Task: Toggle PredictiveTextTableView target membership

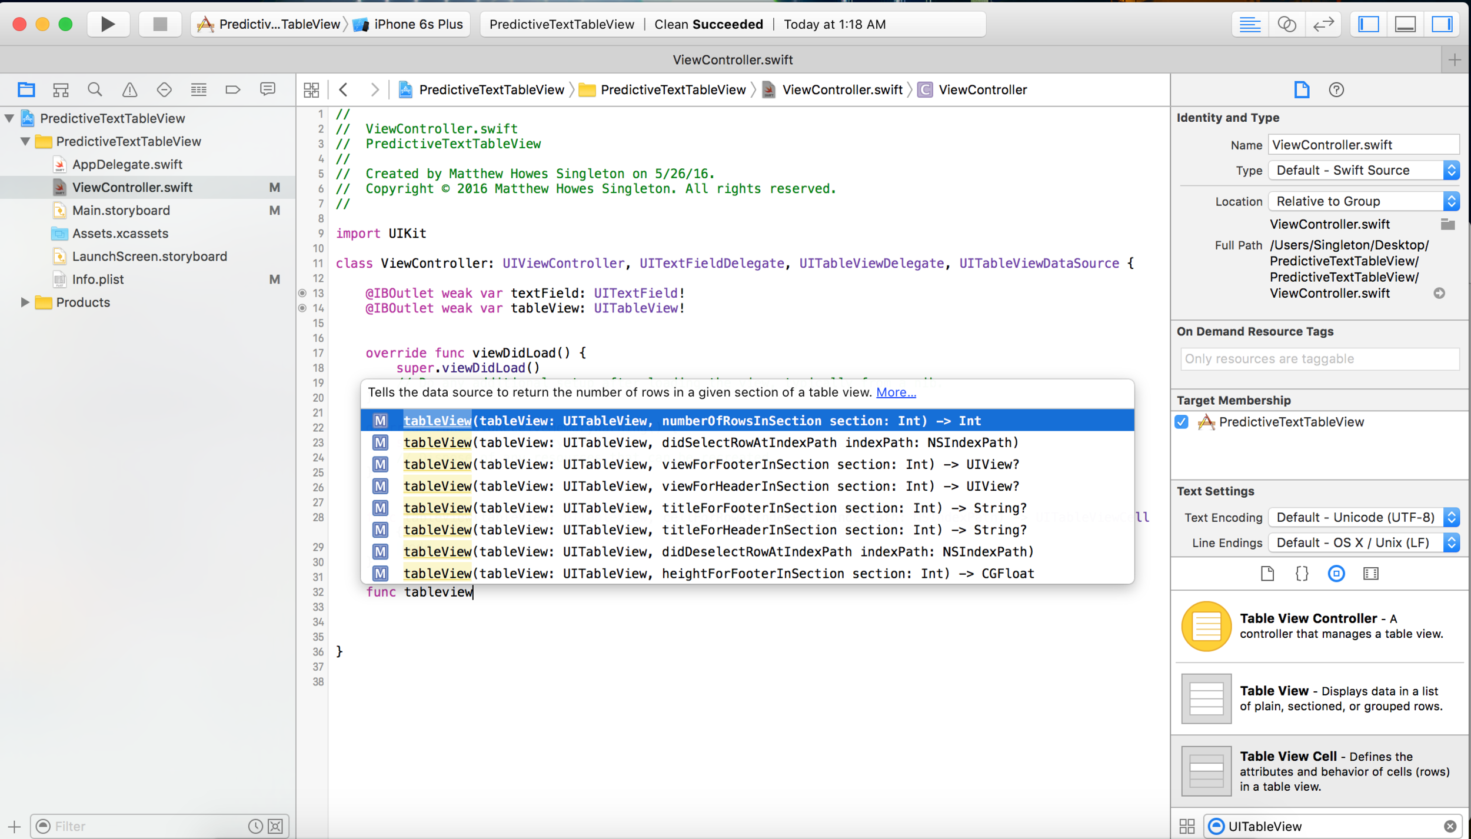Action: (x=1182, y=422)
